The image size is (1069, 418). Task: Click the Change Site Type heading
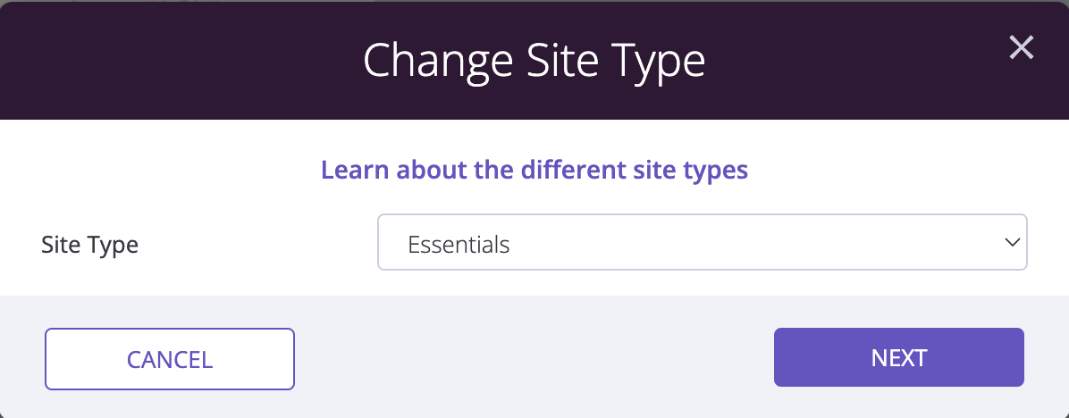[x=534, y=62]
